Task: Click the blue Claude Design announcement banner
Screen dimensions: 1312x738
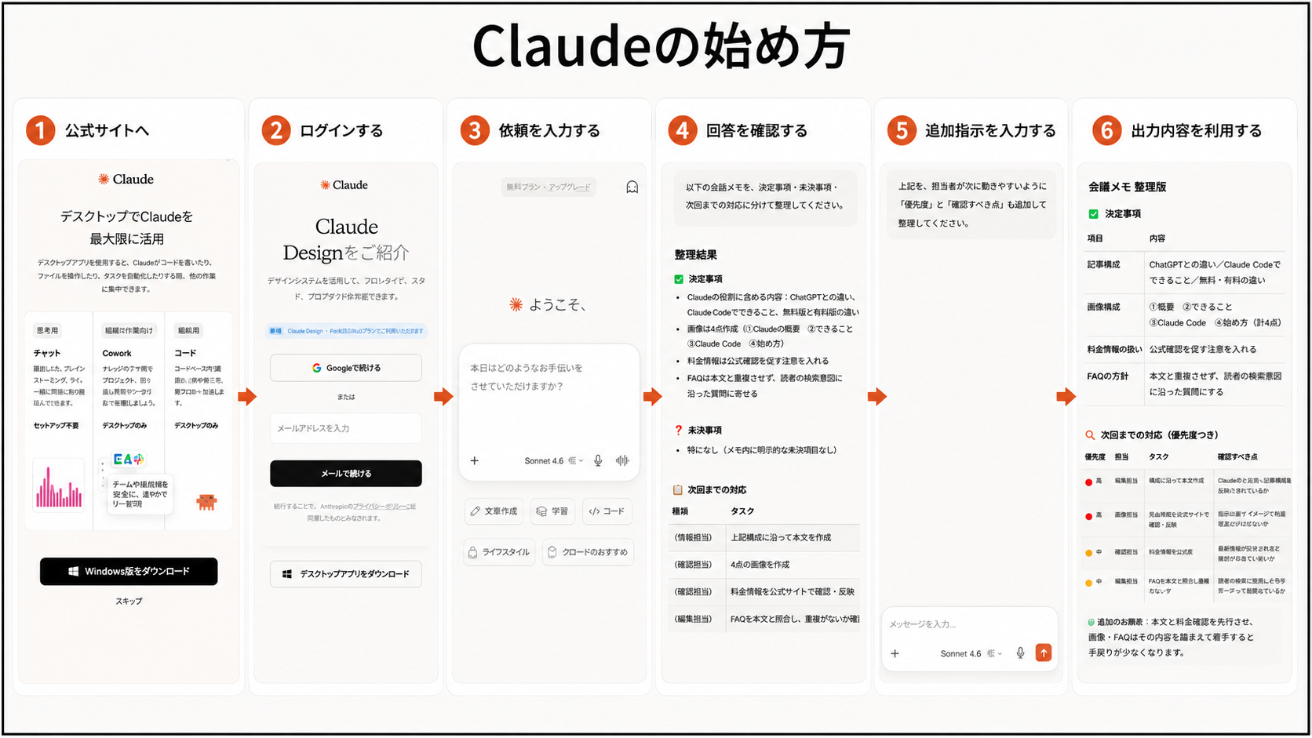Action: (x=346, y=331)
